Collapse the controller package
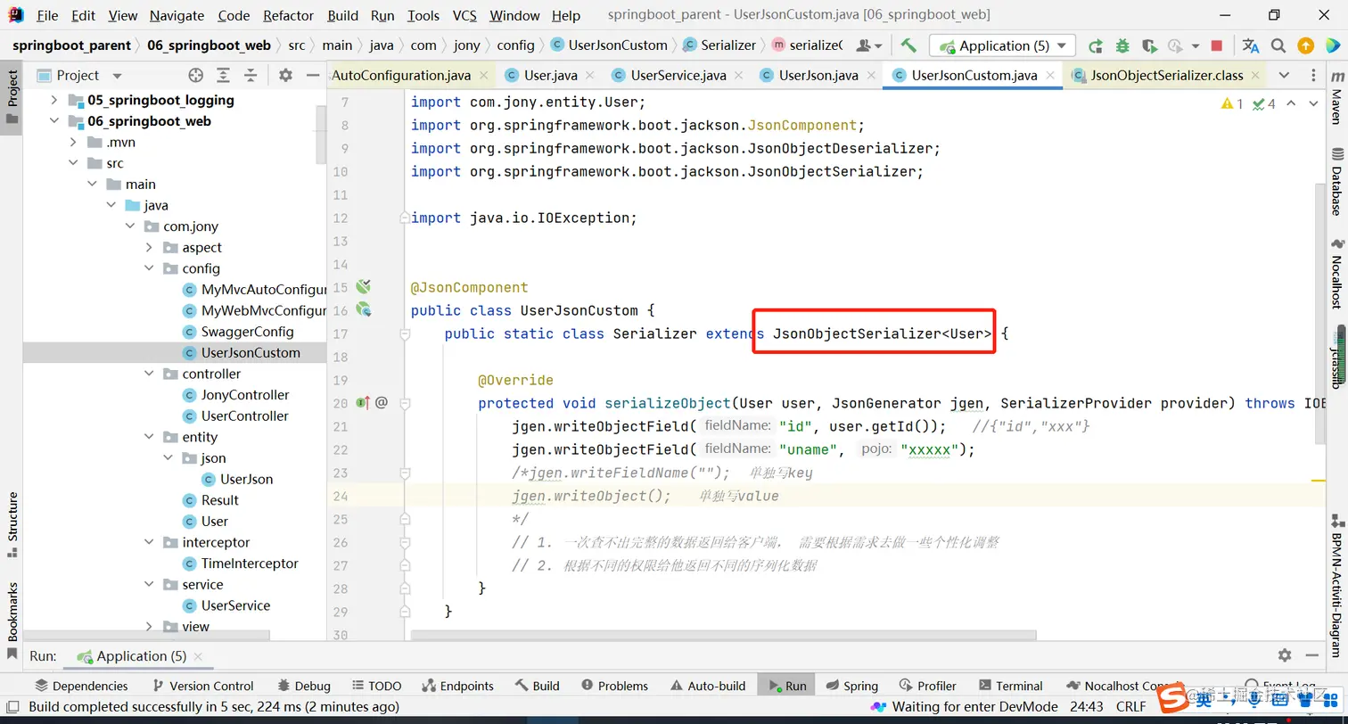The height and width of the screenshot is (724, 1348). point(149,374)
